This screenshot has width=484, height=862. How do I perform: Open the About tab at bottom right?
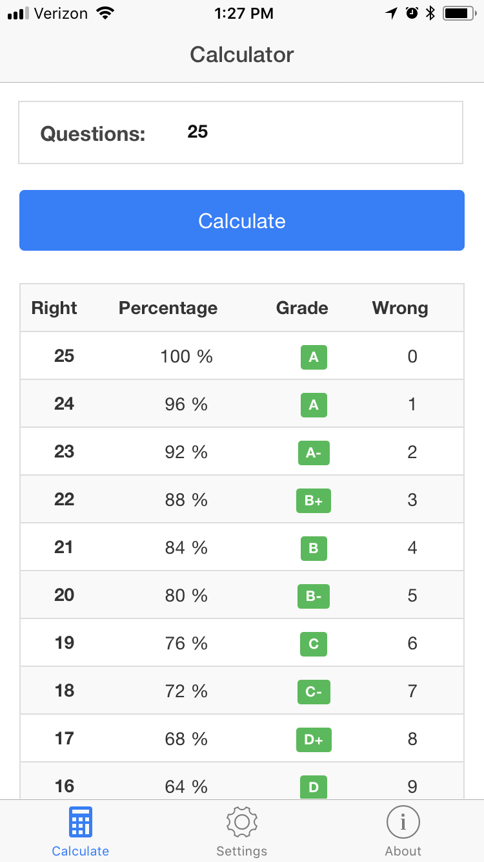click(x=403, y=831)
